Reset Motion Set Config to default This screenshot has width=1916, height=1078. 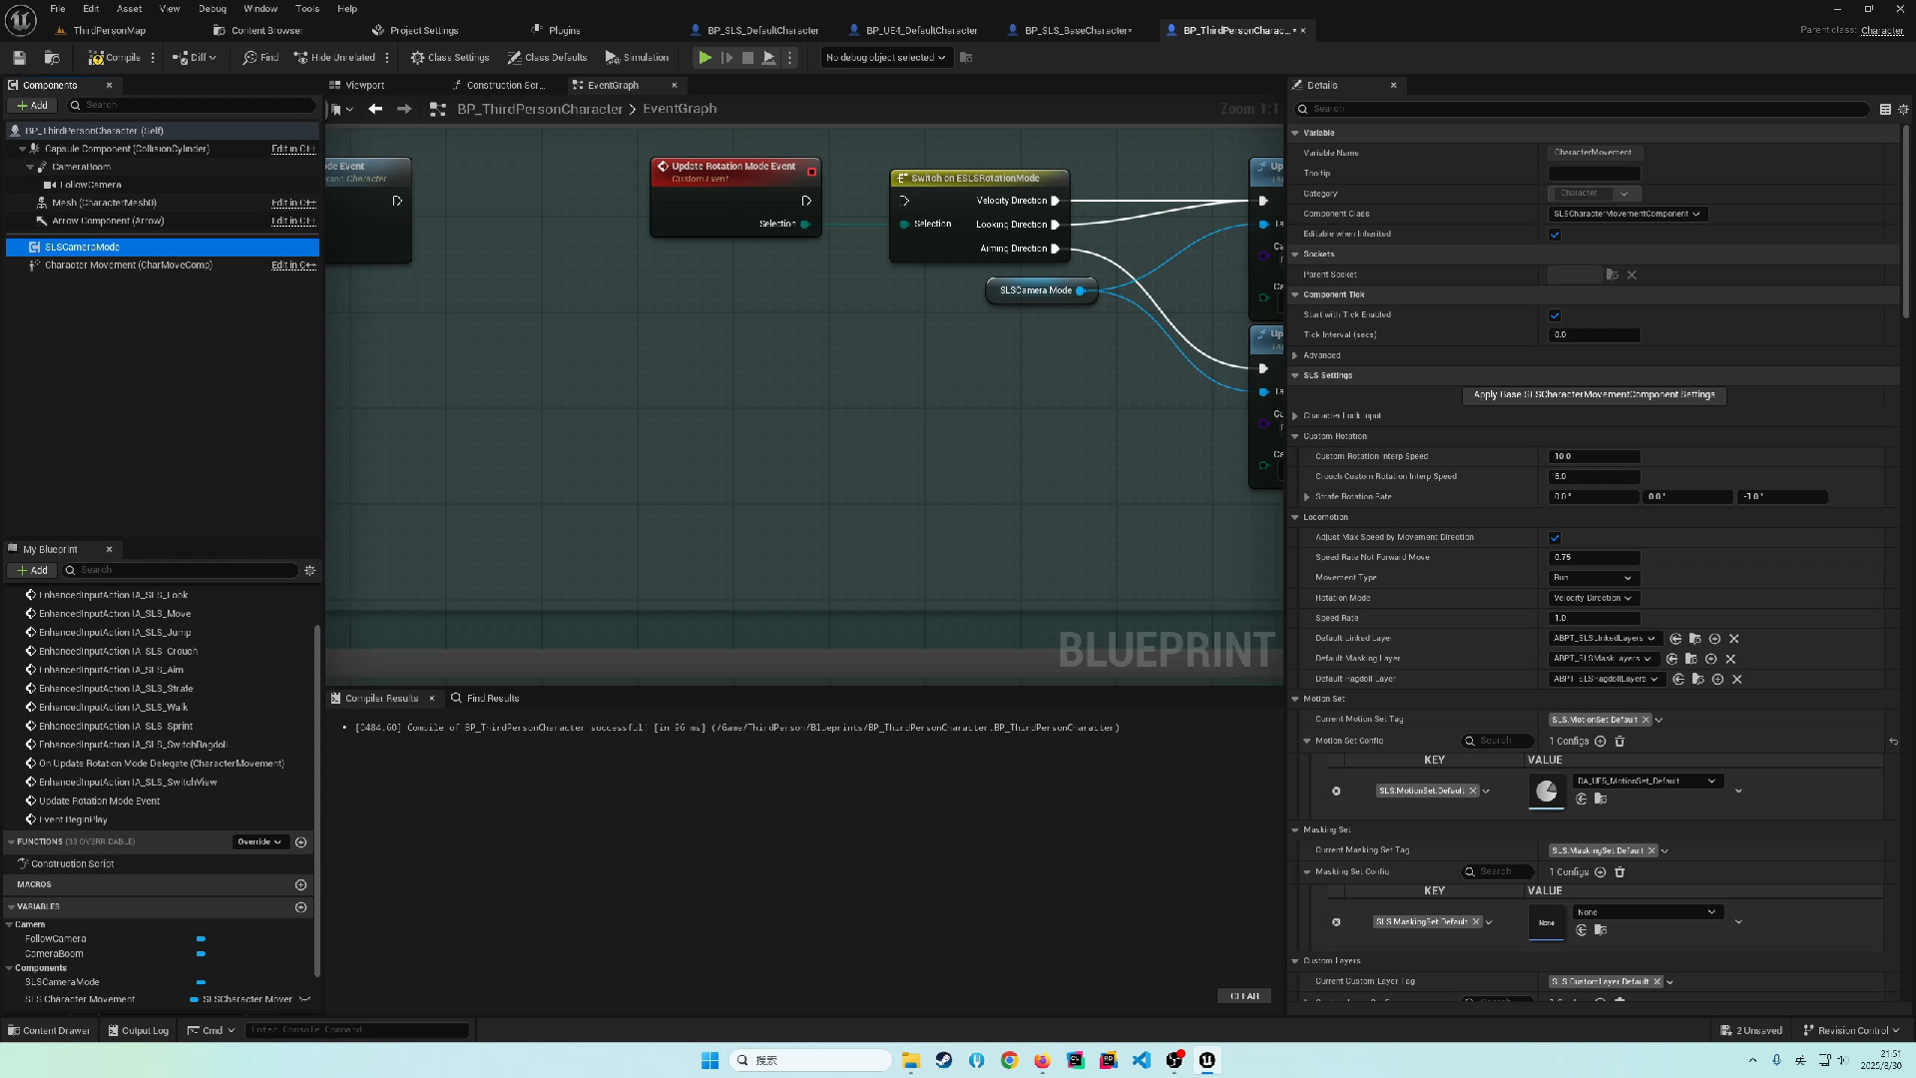[x=1893, y=742]
